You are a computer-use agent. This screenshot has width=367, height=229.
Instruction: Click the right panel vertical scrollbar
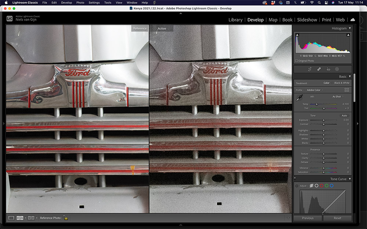(355, 88)
